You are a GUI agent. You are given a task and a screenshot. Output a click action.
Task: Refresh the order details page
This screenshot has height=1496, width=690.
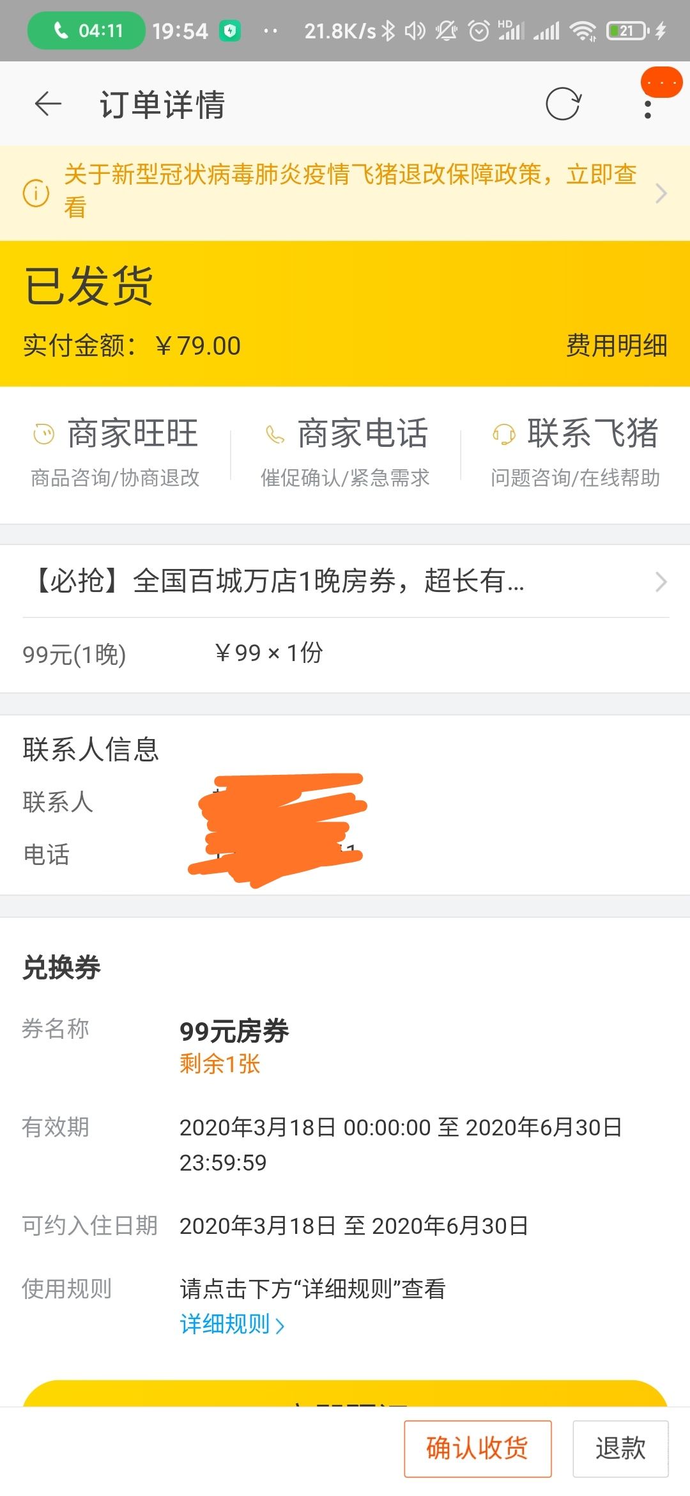563,104
